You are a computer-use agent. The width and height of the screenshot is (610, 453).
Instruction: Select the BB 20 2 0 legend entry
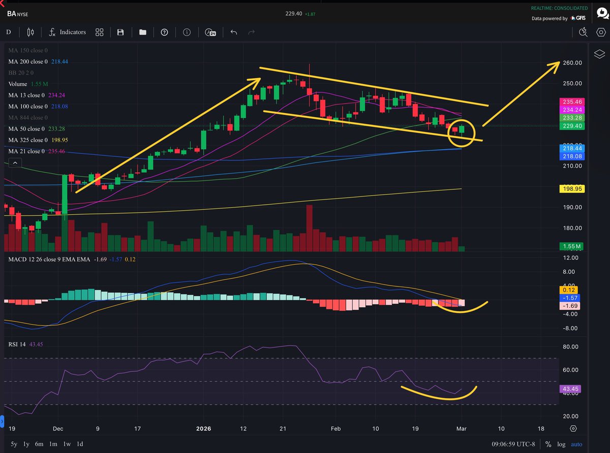pyautogui.click(x=20, y=73)
